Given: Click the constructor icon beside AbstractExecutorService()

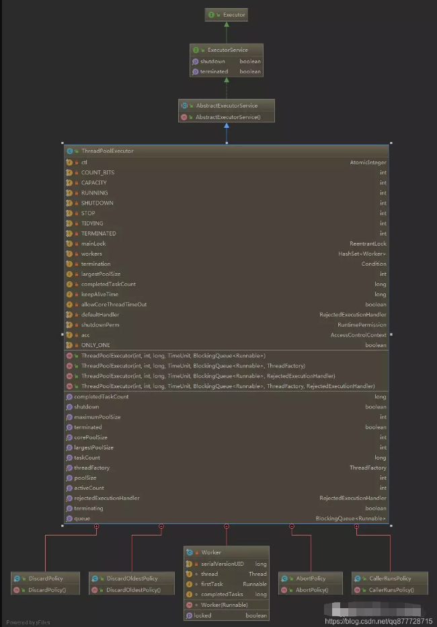Looking at the screenshot, I should 184,117.
